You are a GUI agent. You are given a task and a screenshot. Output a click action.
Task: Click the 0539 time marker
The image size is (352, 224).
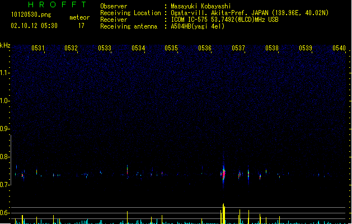point(306,48)
